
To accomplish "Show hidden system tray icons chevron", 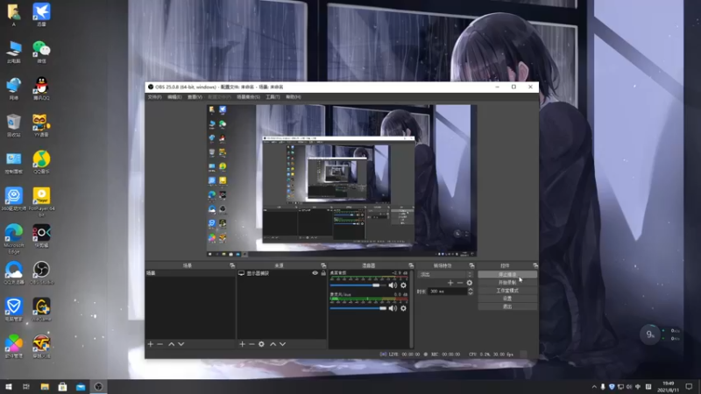I will (594, 387).
